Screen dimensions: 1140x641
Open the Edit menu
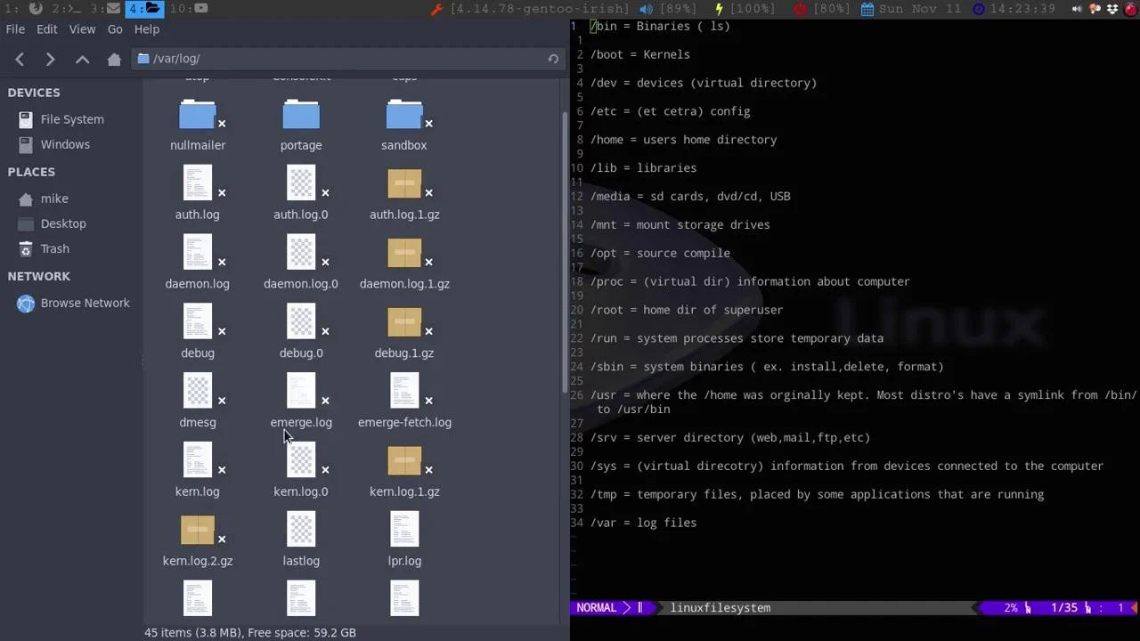tap(47, 29)
